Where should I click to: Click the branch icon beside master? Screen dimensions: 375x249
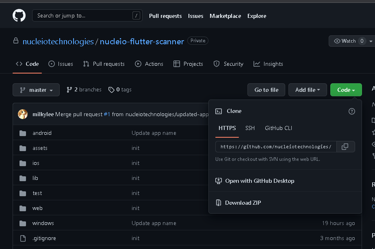click(x=22, y=90)
